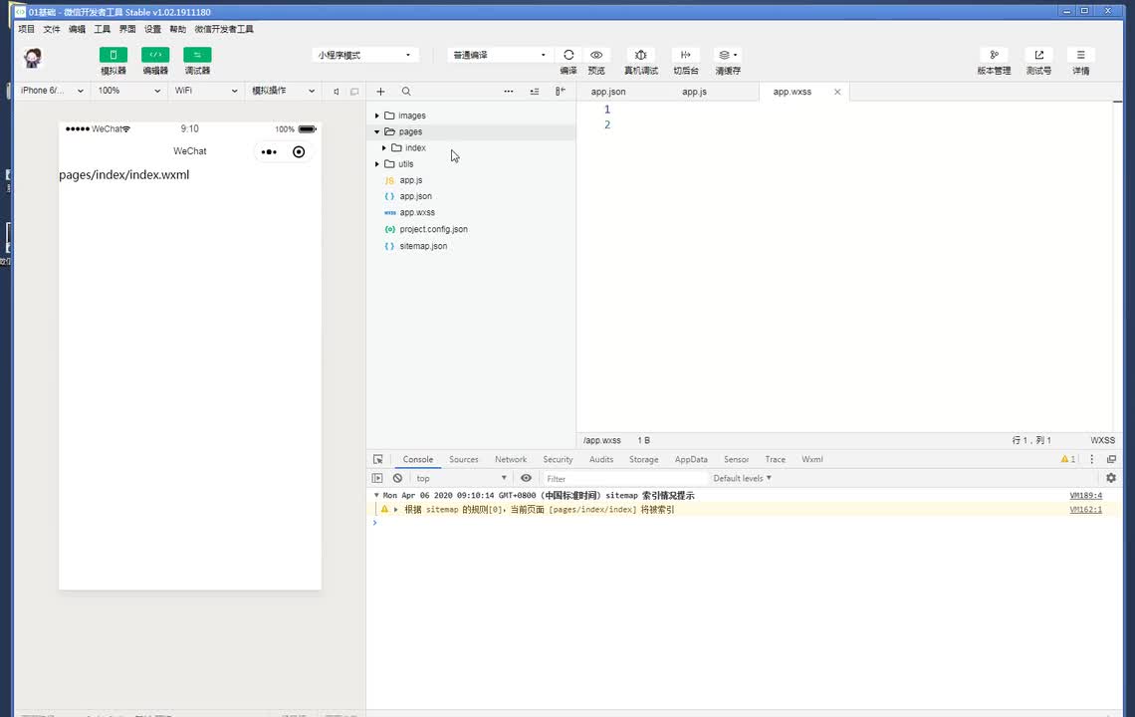Open the mini program mode dropdown

(x=364, y=55)
